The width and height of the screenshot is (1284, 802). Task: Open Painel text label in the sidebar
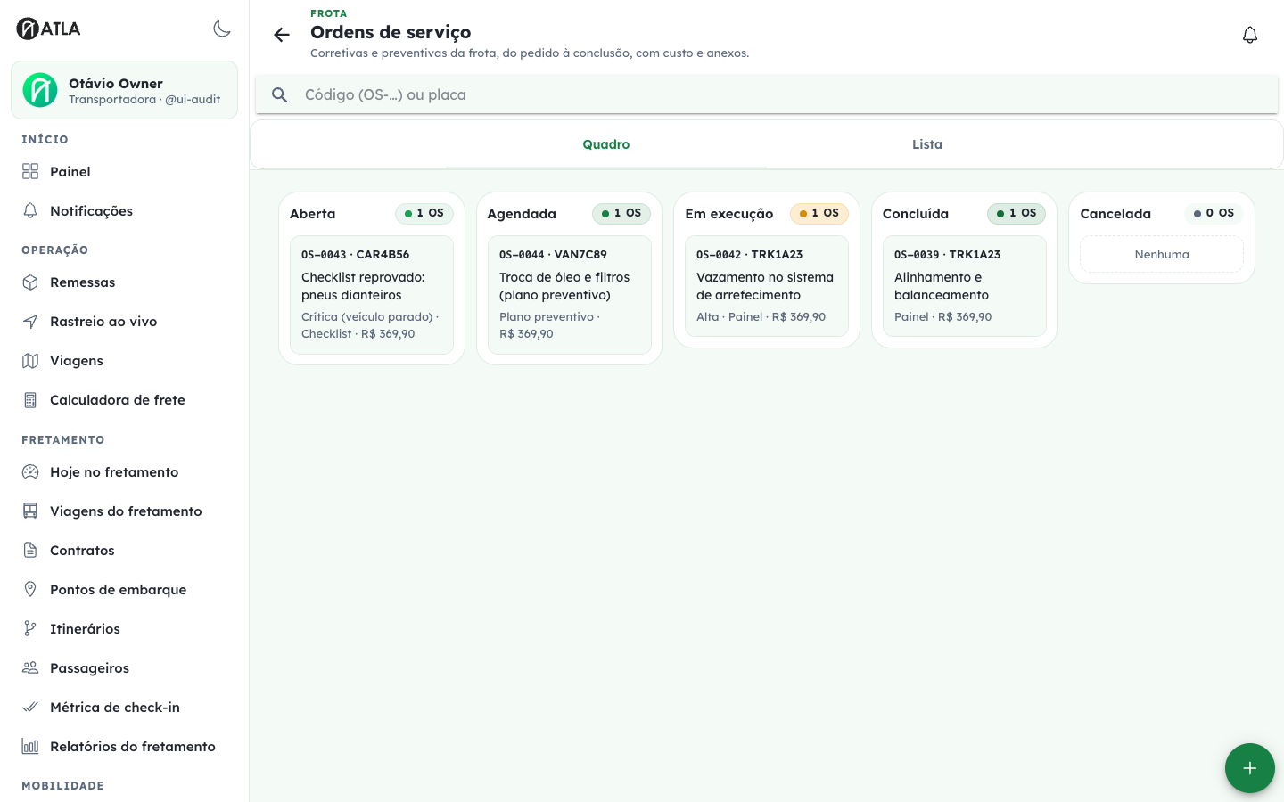coord(70,172)
